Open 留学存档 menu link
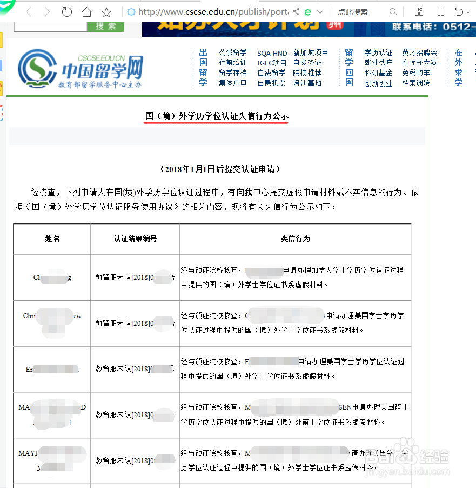476x488 pixels. click(233, 72)
